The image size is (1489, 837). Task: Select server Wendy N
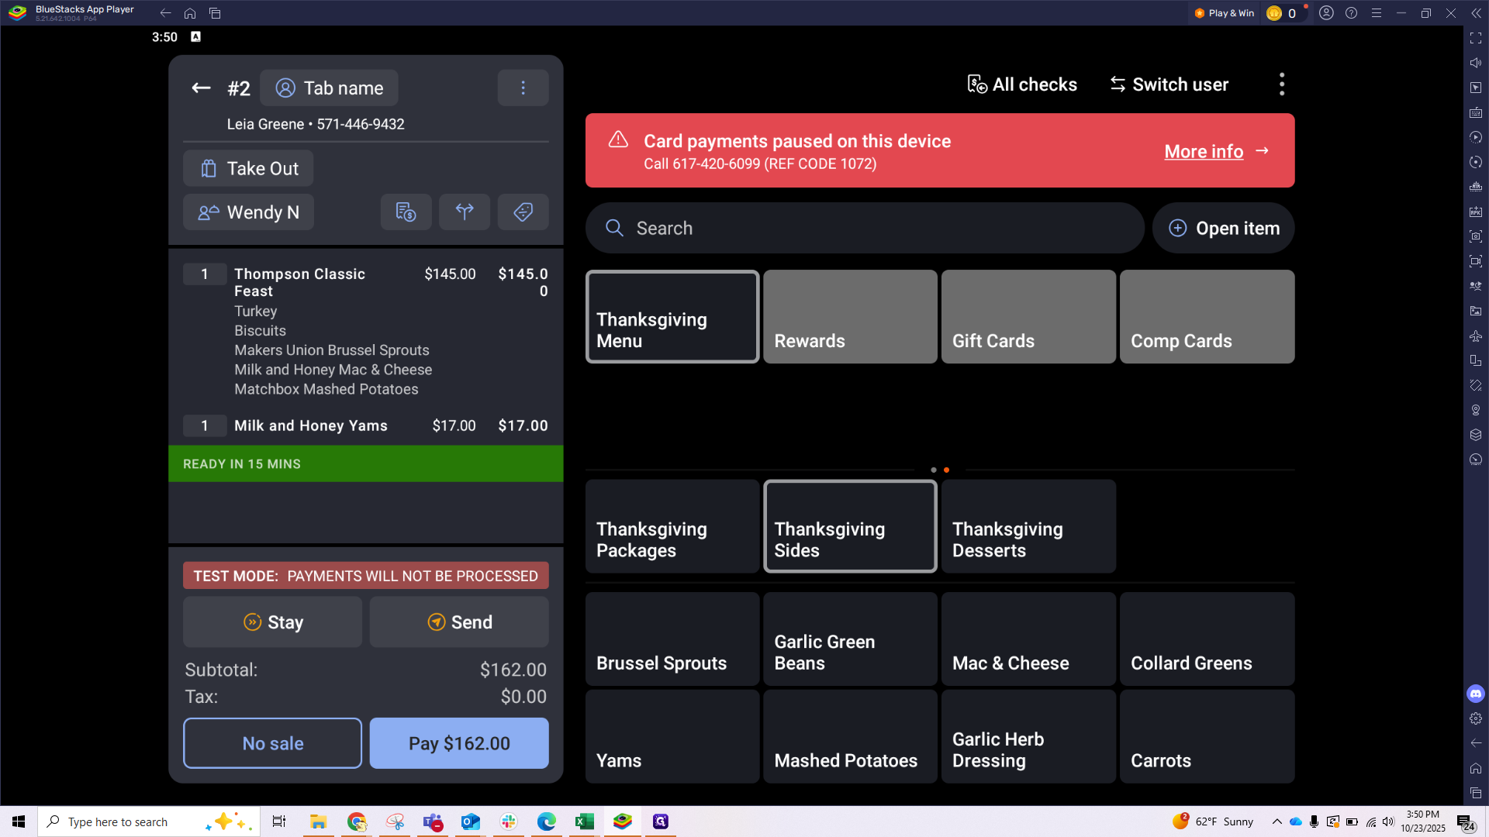(x=248, y=212)
